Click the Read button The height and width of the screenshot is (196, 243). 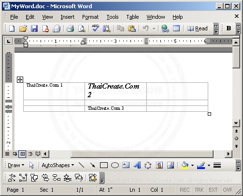pos(198,28)
